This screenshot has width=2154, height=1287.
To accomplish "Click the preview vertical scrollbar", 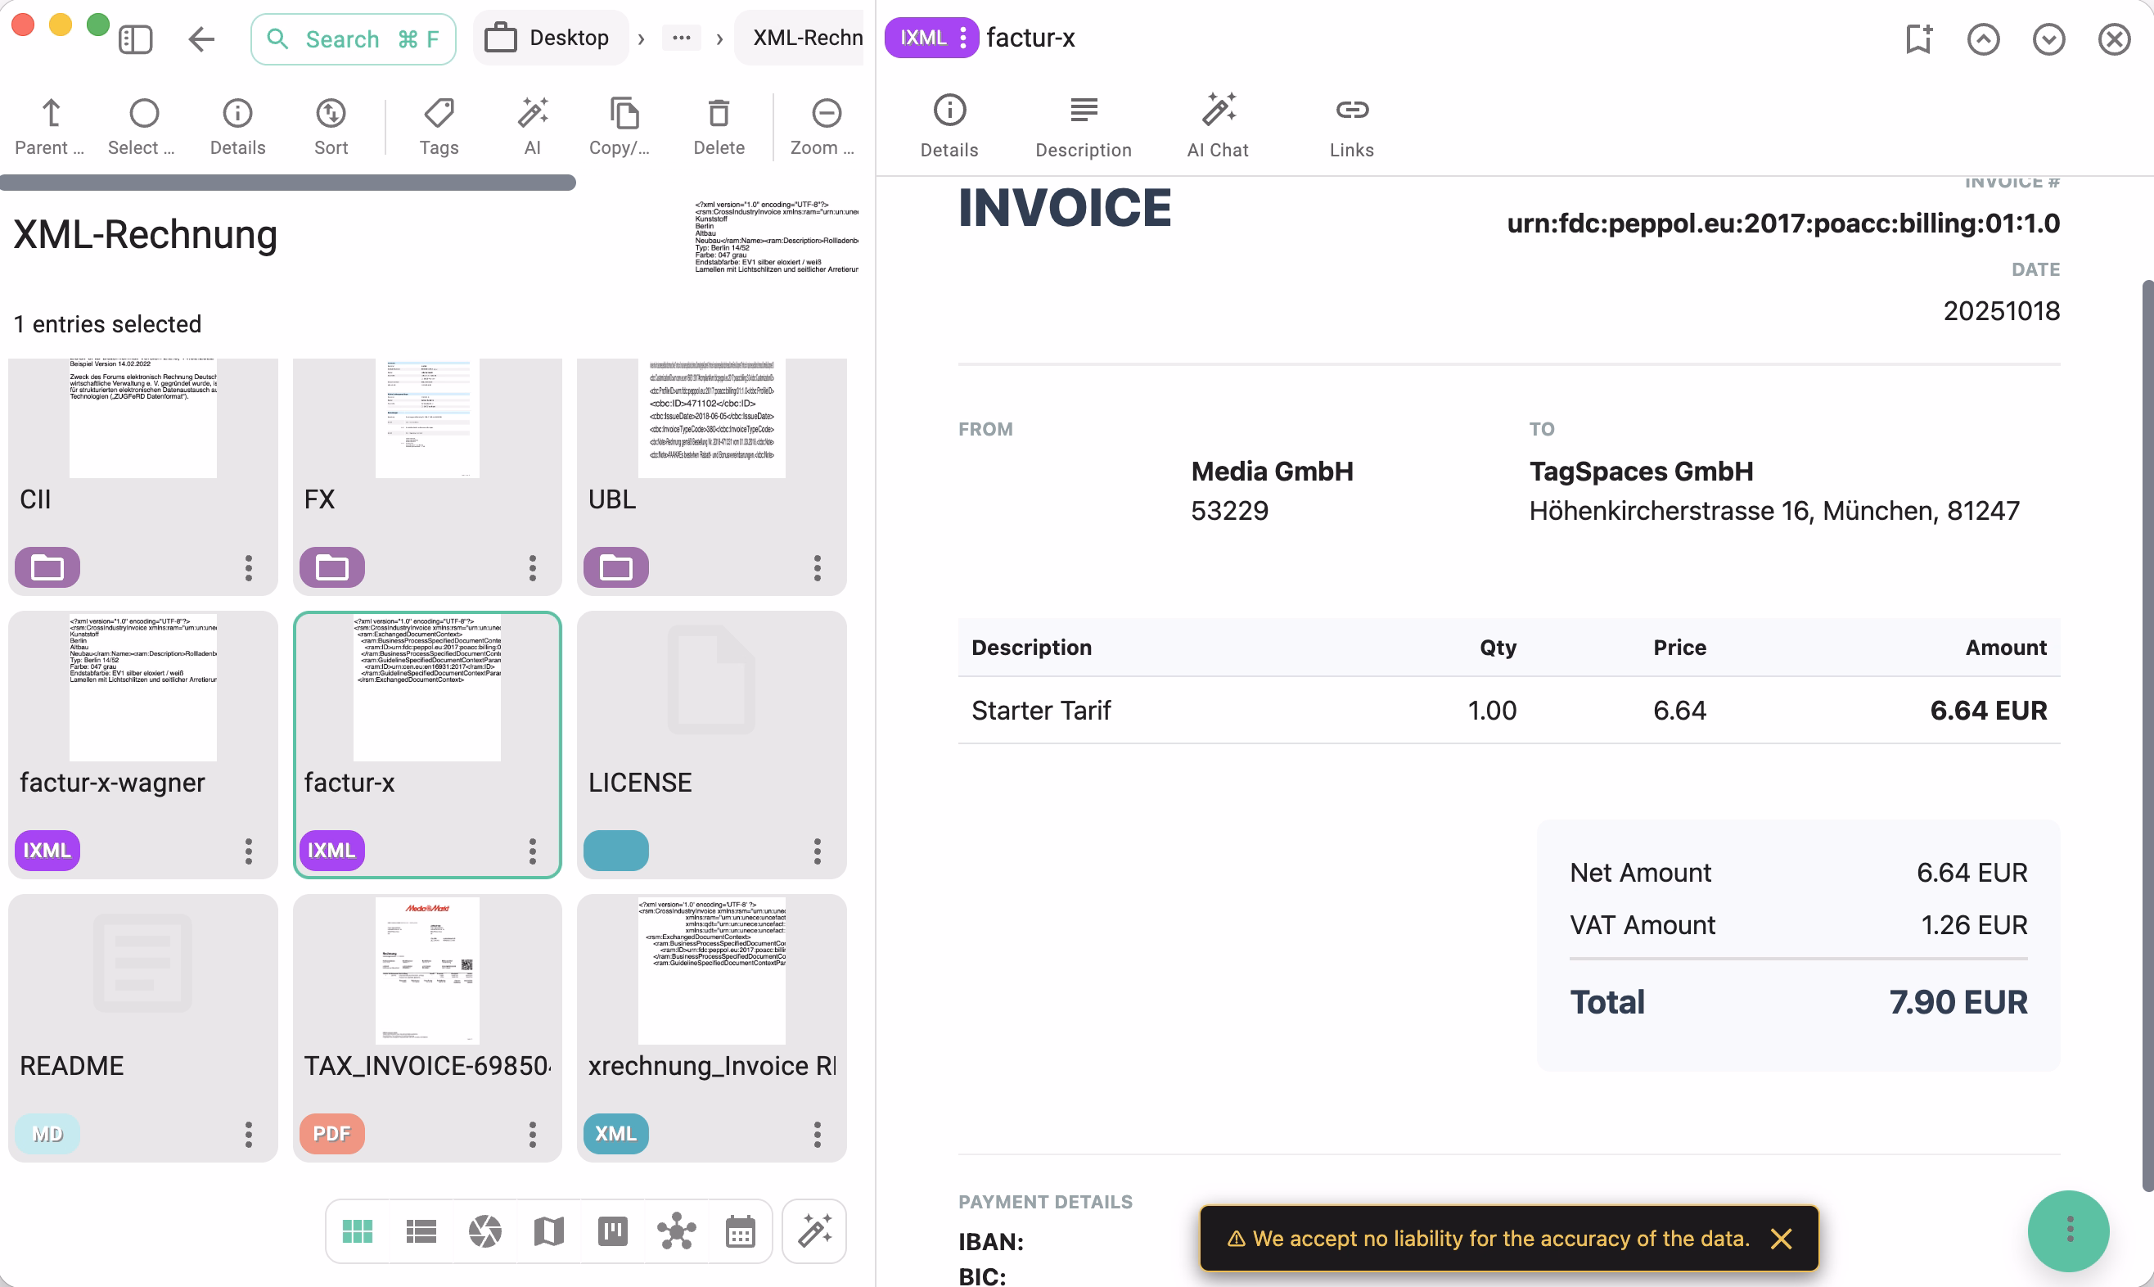I will 2147,735.
